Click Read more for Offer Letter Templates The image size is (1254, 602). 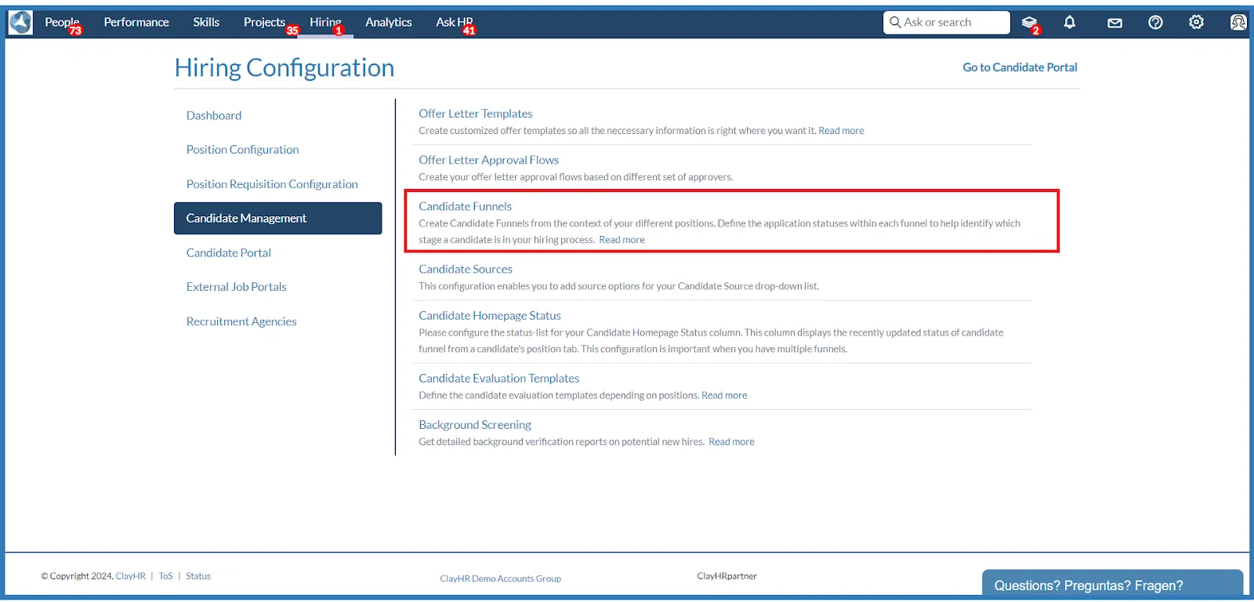[x=842, y=131]
